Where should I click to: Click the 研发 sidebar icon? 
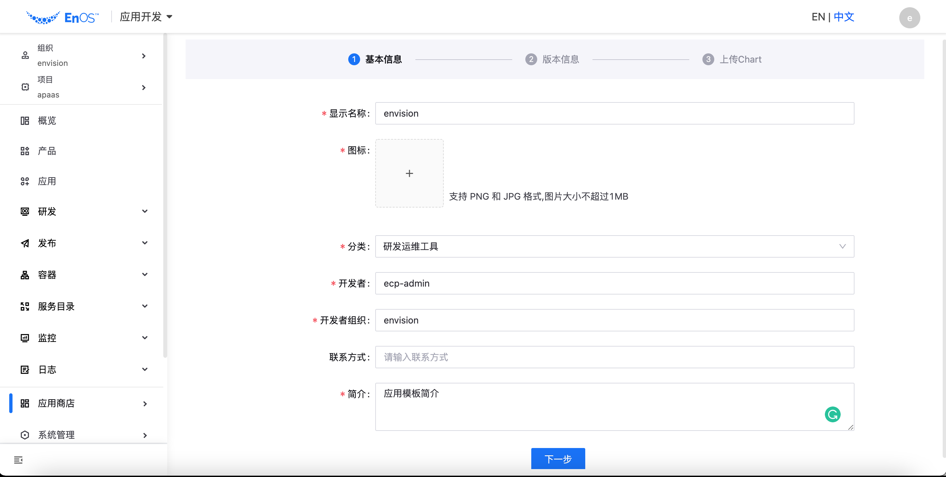24,212
